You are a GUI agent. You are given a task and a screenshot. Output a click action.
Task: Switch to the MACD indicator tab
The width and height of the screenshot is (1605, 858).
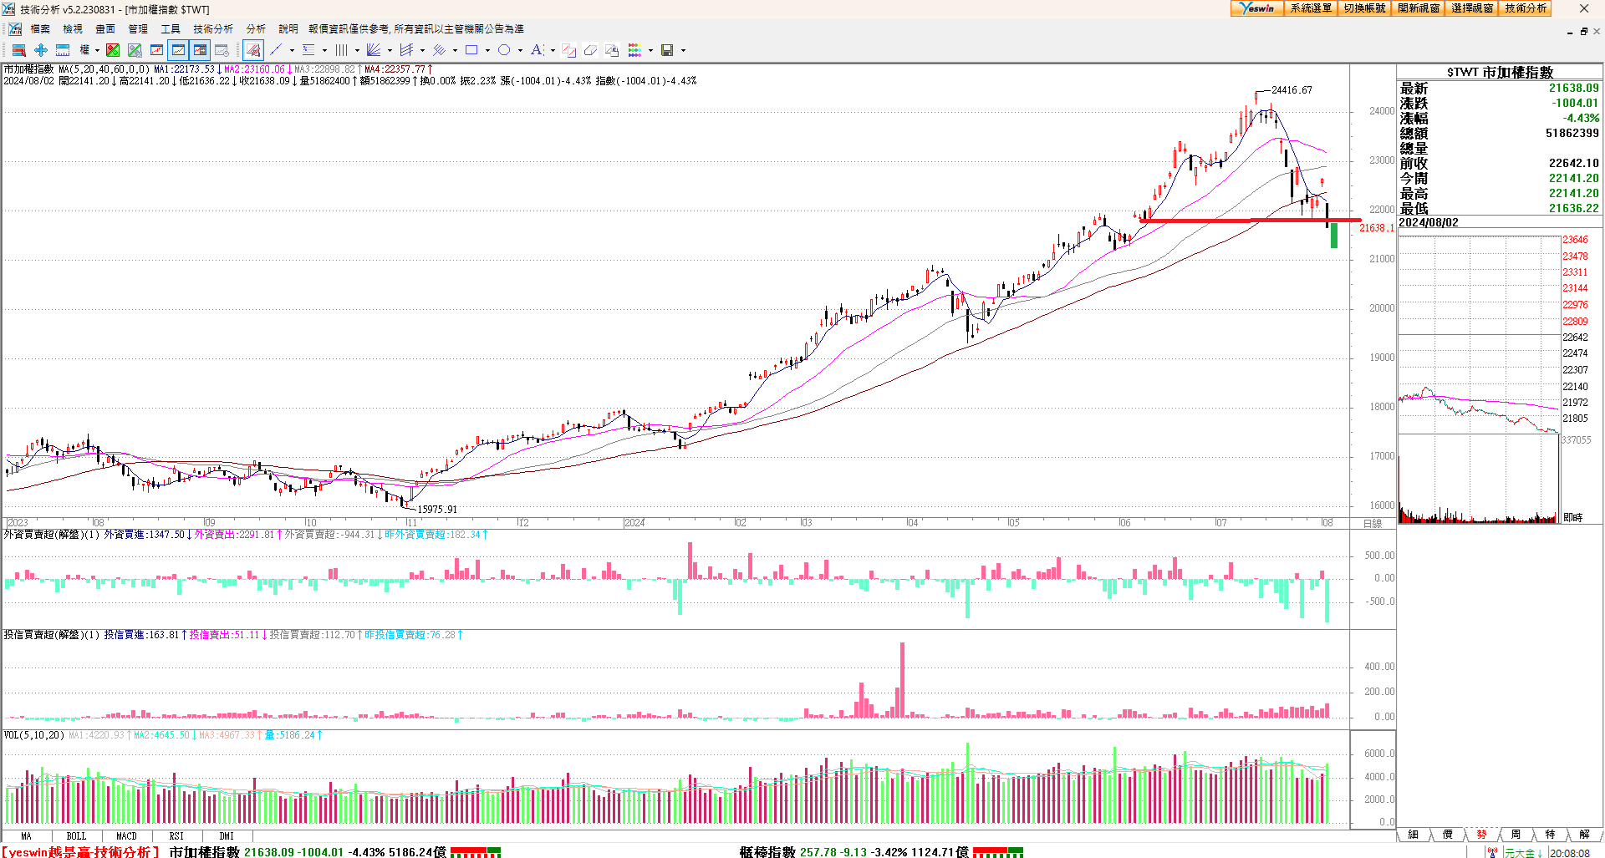[x=126, y=836]
